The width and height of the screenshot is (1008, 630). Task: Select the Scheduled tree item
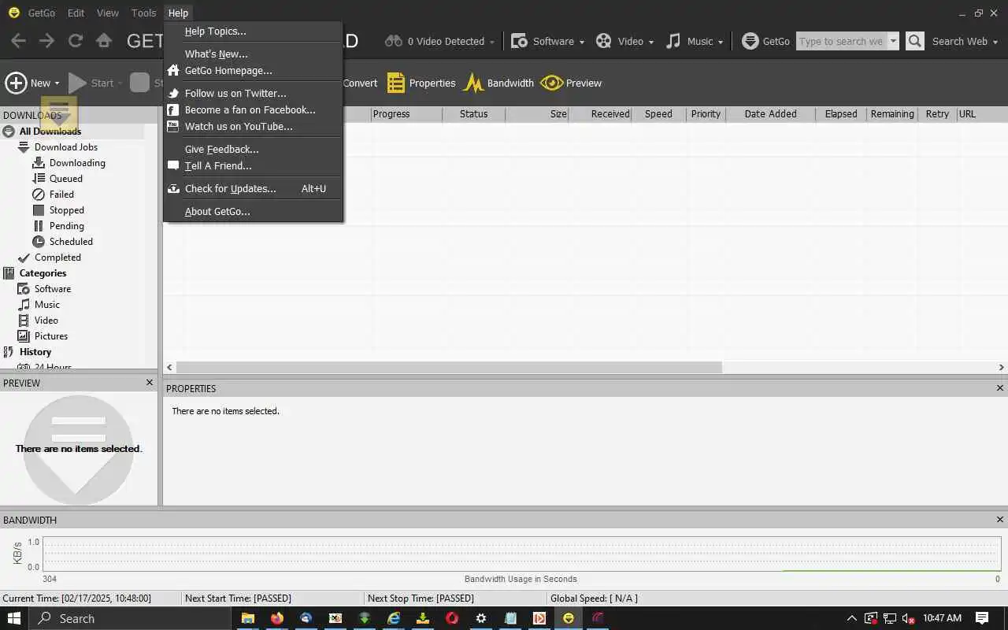[x=71, y=242]
